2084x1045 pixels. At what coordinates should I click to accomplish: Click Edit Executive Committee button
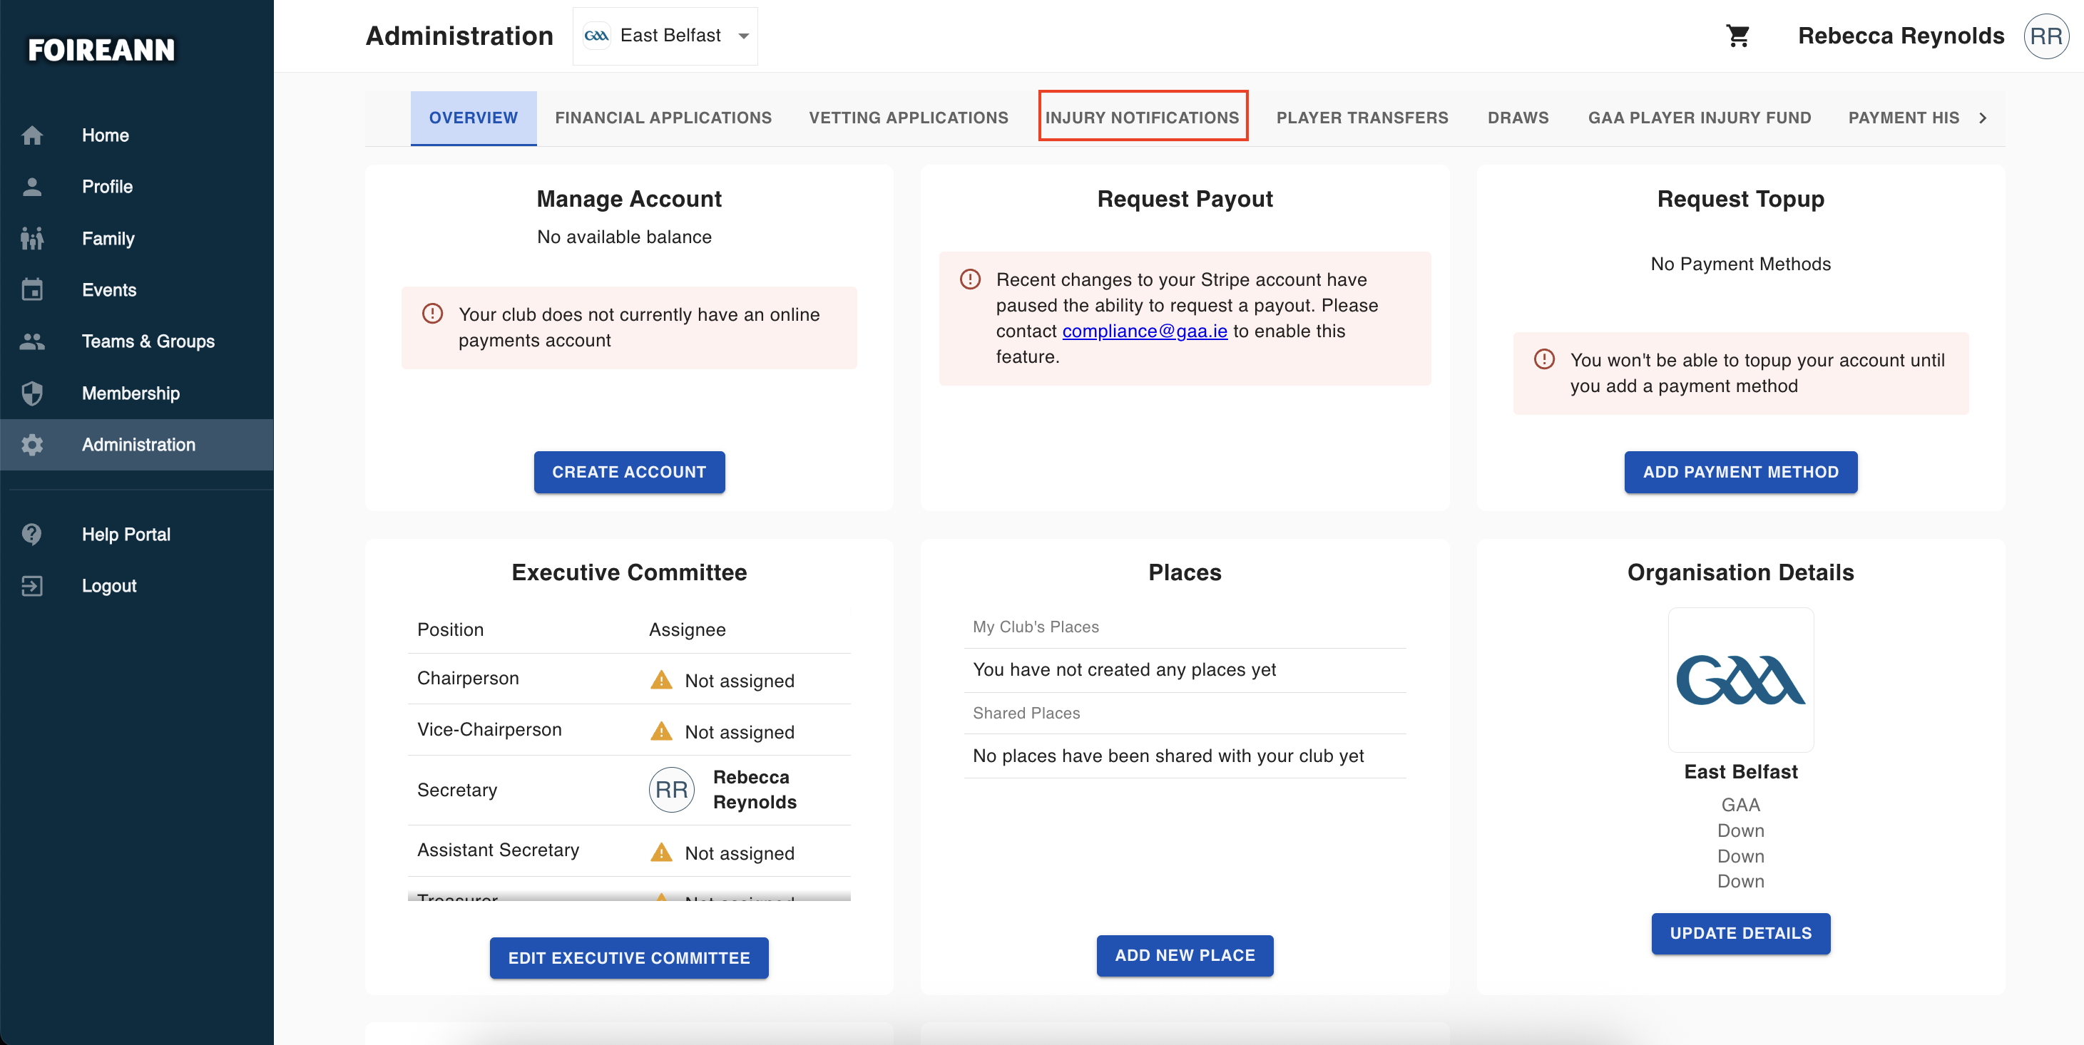coord(629,959)
